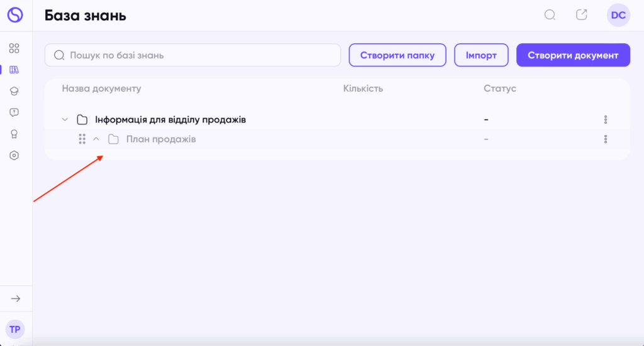Toggle the chevron next to План продажів
Image resolution: width=644 pixels, height=346 pixels.
click(x=96, y=139)
